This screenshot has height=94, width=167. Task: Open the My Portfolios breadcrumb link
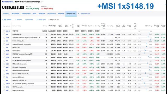(8, 2)
